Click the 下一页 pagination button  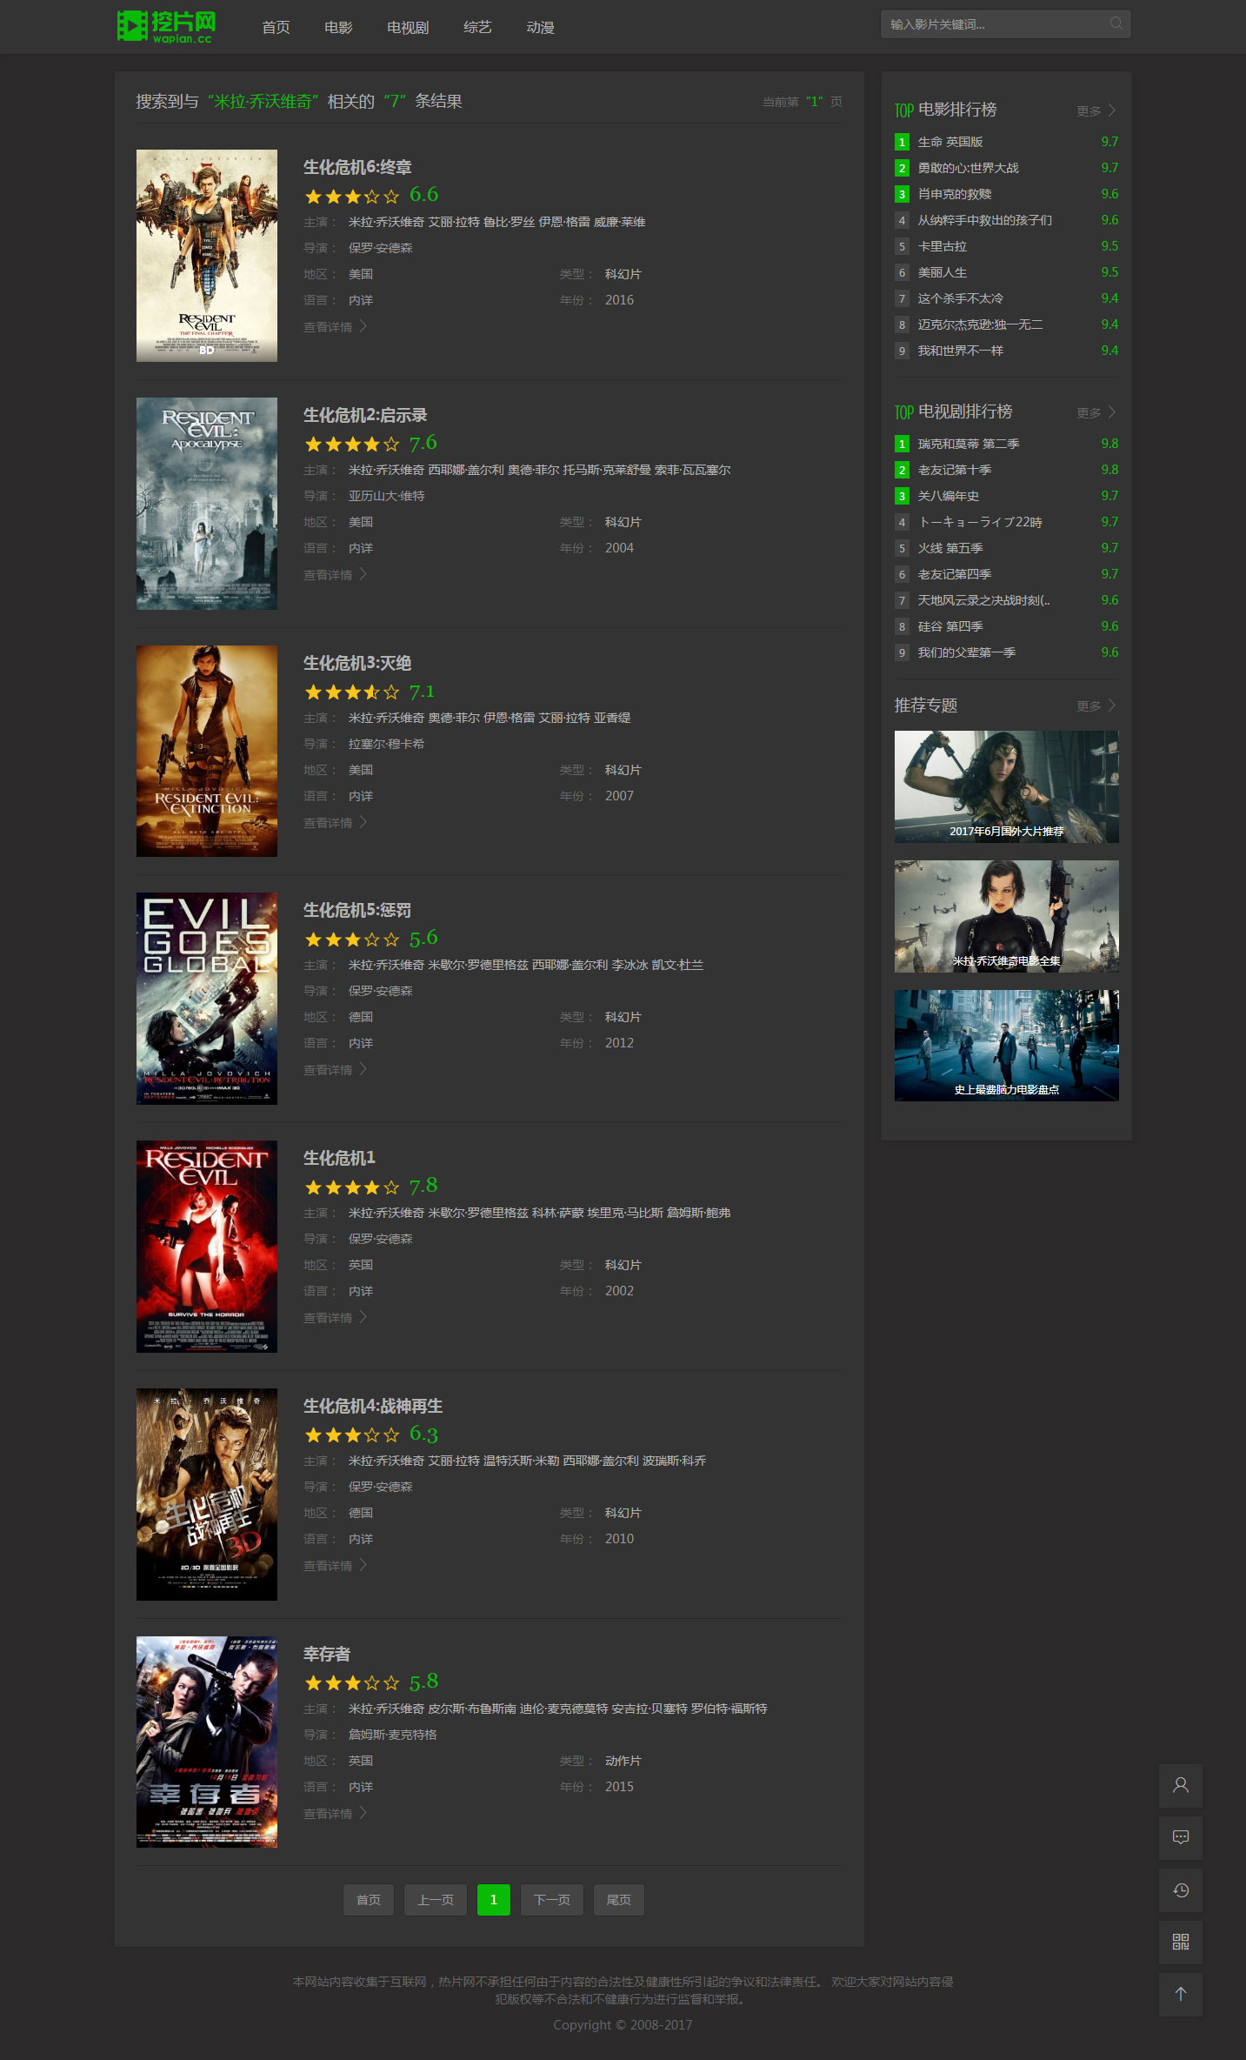pyautogui.click(x=552, y=1900)
